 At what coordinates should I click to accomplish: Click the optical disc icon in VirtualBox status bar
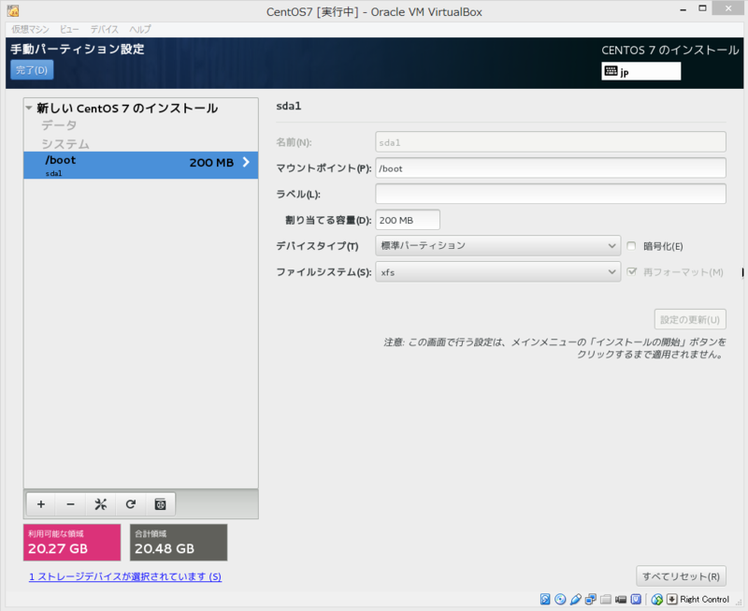point(560,599)
